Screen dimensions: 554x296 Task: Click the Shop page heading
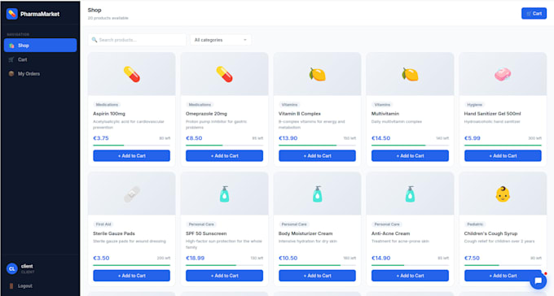[95, 11]
